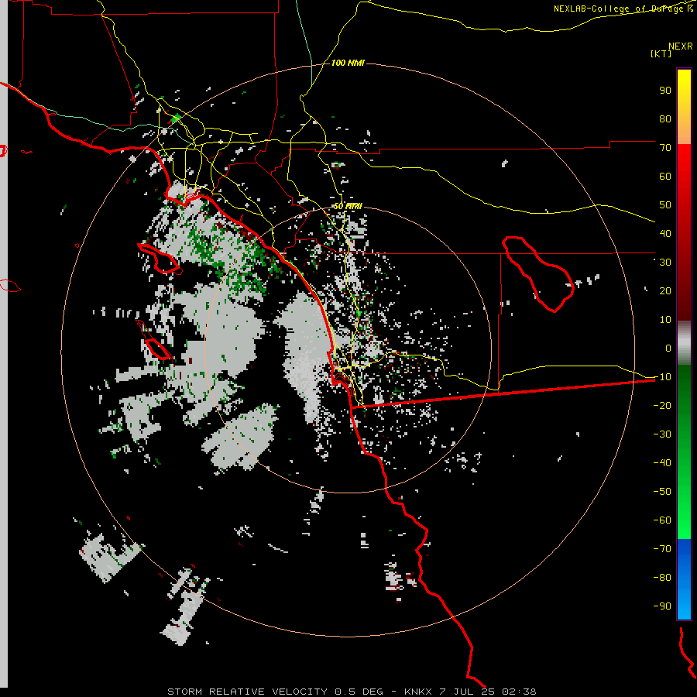Screen dimensions: 697x697
Task: Click the -20 value on the velocity scale
Action: (x=662, y=405)
